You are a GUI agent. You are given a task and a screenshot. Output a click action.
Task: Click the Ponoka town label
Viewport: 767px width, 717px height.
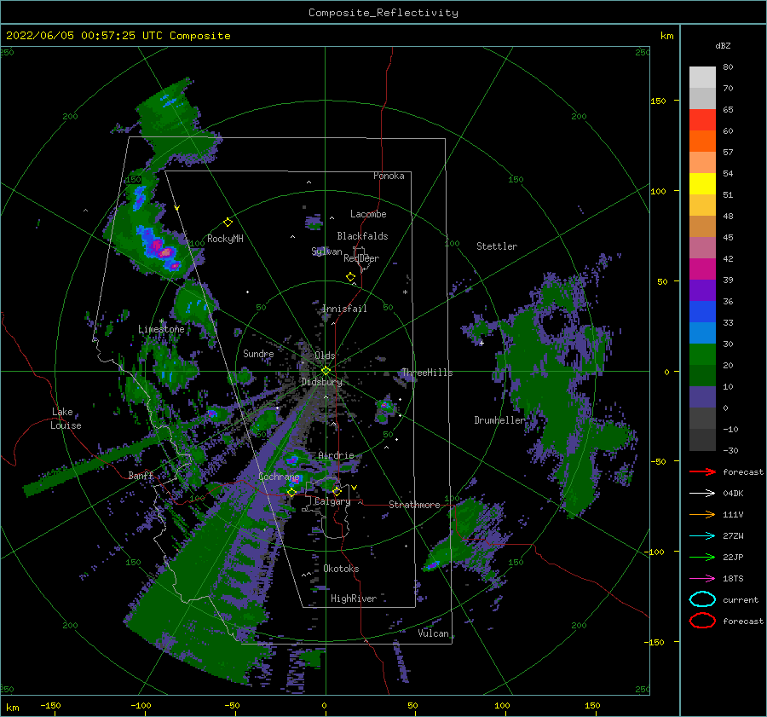point(389,176)
